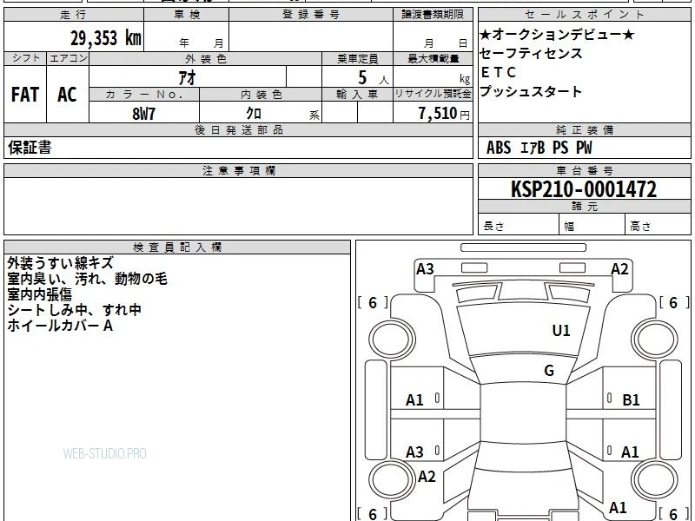The width and height of the screenshot is (695, 521).
Task: Click the 29,353 km mileage value
Action: [105, 38]
